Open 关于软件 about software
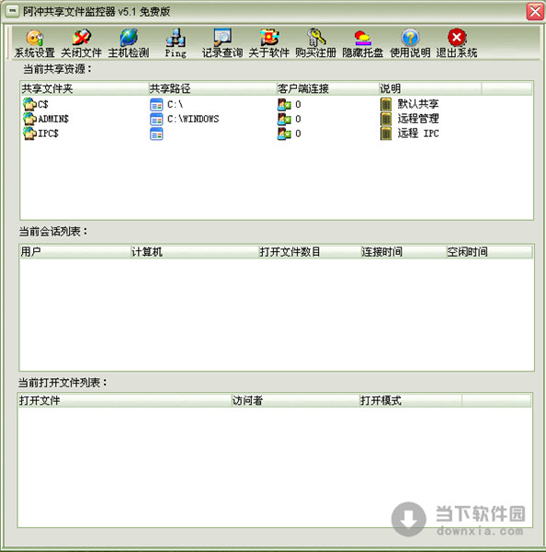The height and width of the screenshot is (552, 546). coord(269,43)
